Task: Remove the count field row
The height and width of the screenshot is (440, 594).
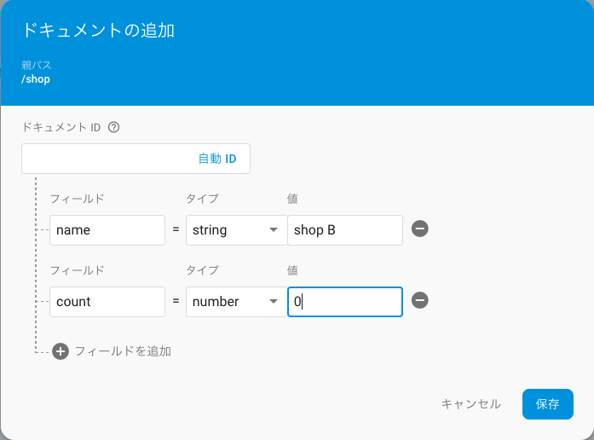Action: (420, 300)
